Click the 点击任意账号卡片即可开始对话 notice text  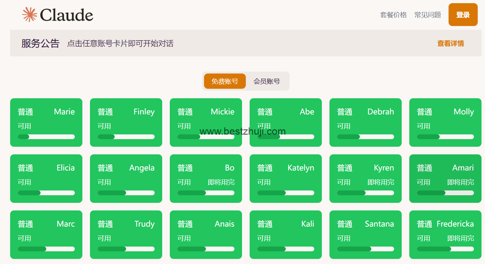point(120,43)
